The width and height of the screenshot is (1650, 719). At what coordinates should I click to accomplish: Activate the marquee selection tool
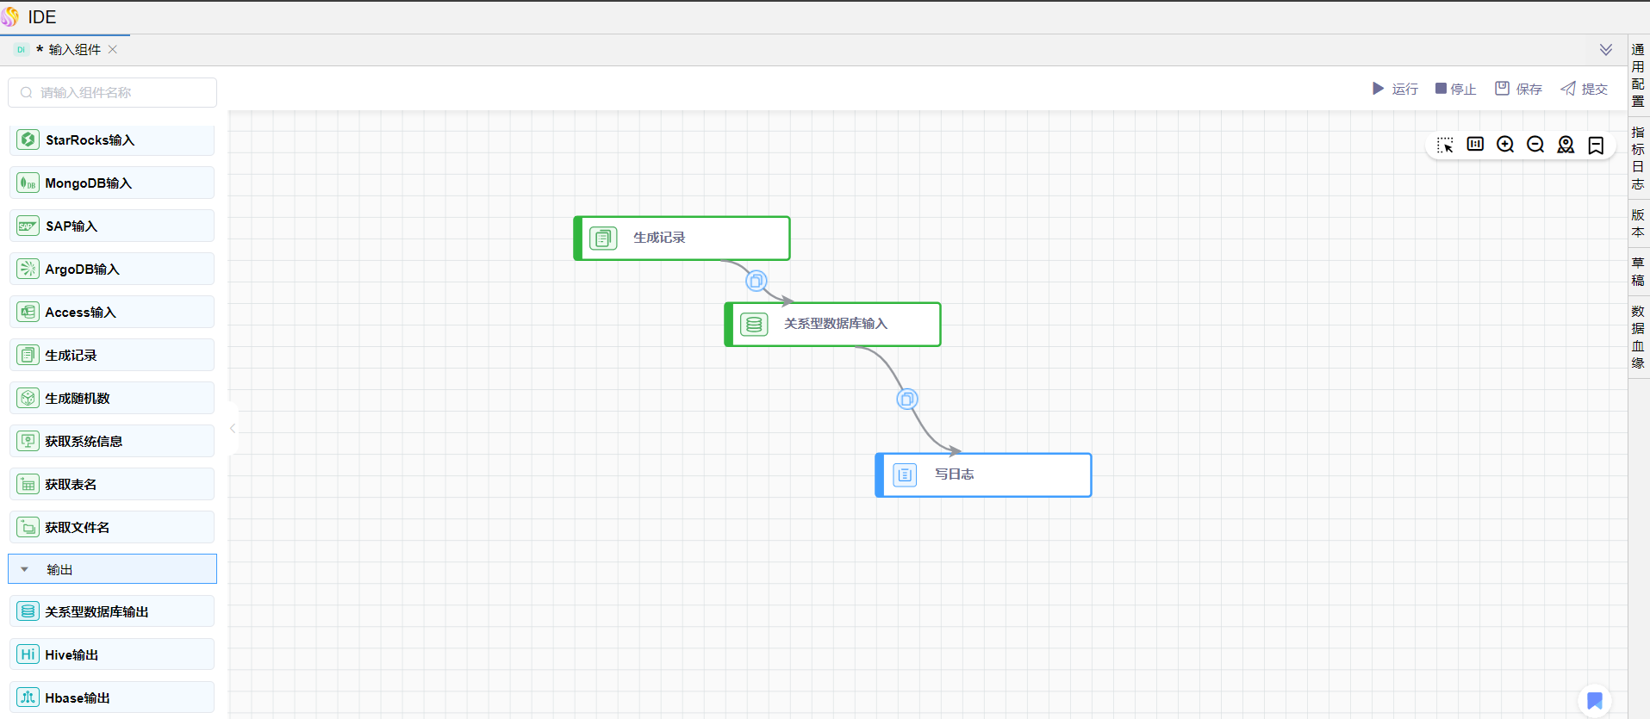click(x=1445, y=145)
